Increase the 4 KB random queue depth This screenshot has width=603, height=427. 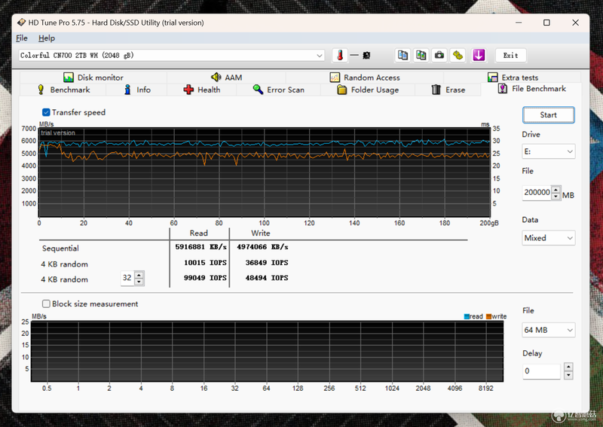coord(139,274)
